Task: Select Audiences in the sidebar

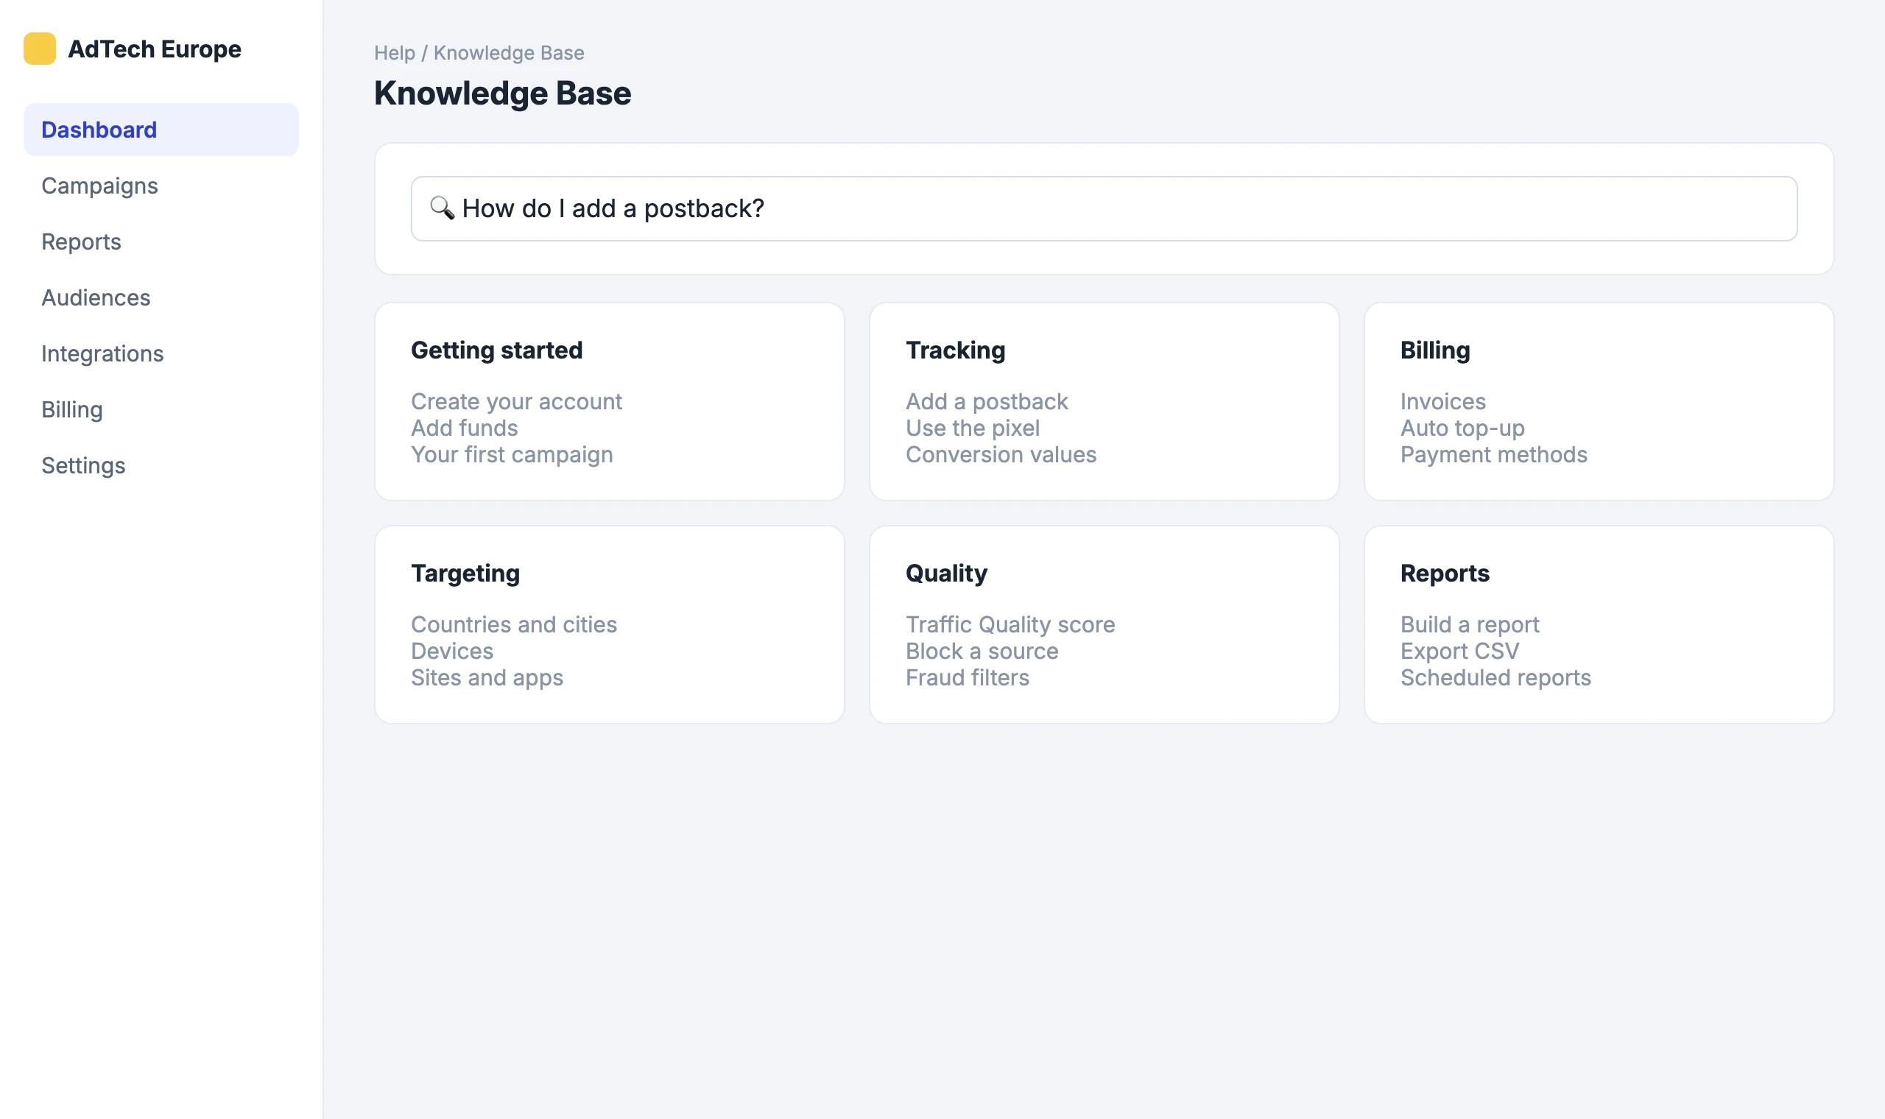Action: pyautogui.click(x=161, y=298)
